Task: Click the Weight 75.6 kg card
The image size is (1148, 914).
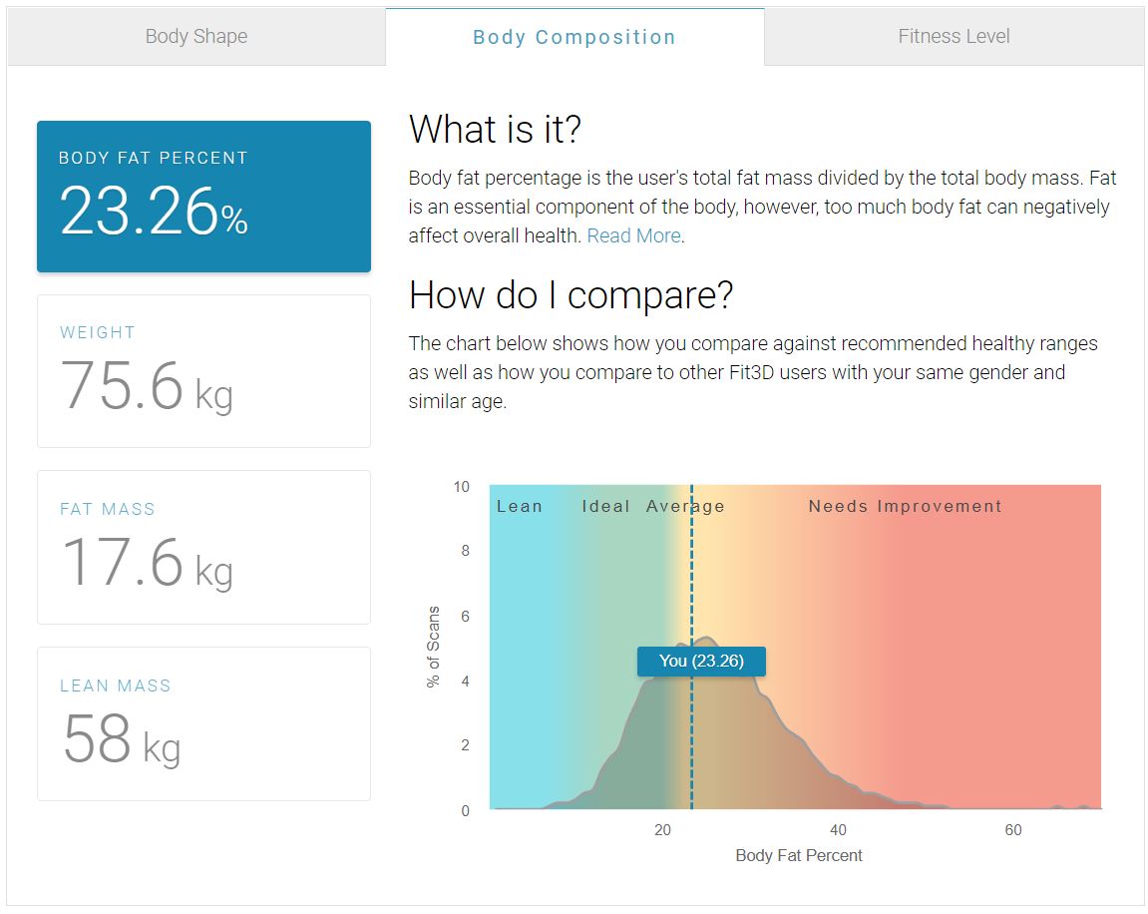Action: (x=203, y=370)
